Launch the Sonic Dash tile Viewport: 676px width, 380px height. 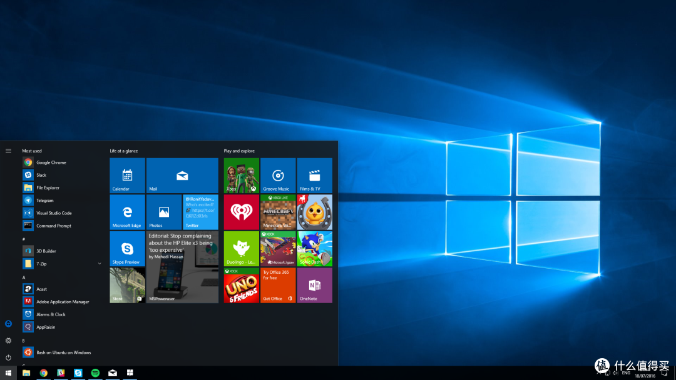click(x=315, y=248)
